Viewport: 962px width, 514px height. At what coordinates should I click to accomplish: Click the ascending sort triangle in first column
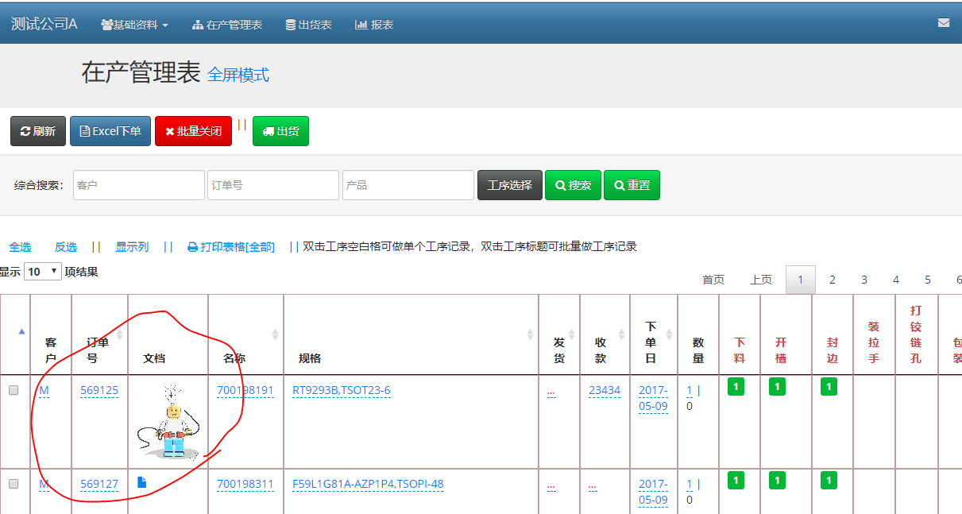21,331
